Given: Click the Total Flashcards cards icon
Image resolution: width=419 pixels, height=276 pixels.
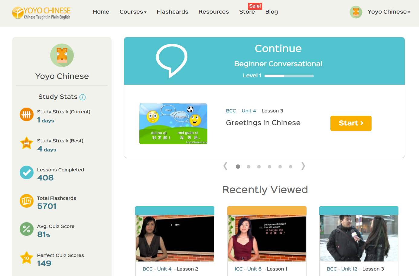Looking at the screenshot, I should pyautogui.click(x=26, y=201).
